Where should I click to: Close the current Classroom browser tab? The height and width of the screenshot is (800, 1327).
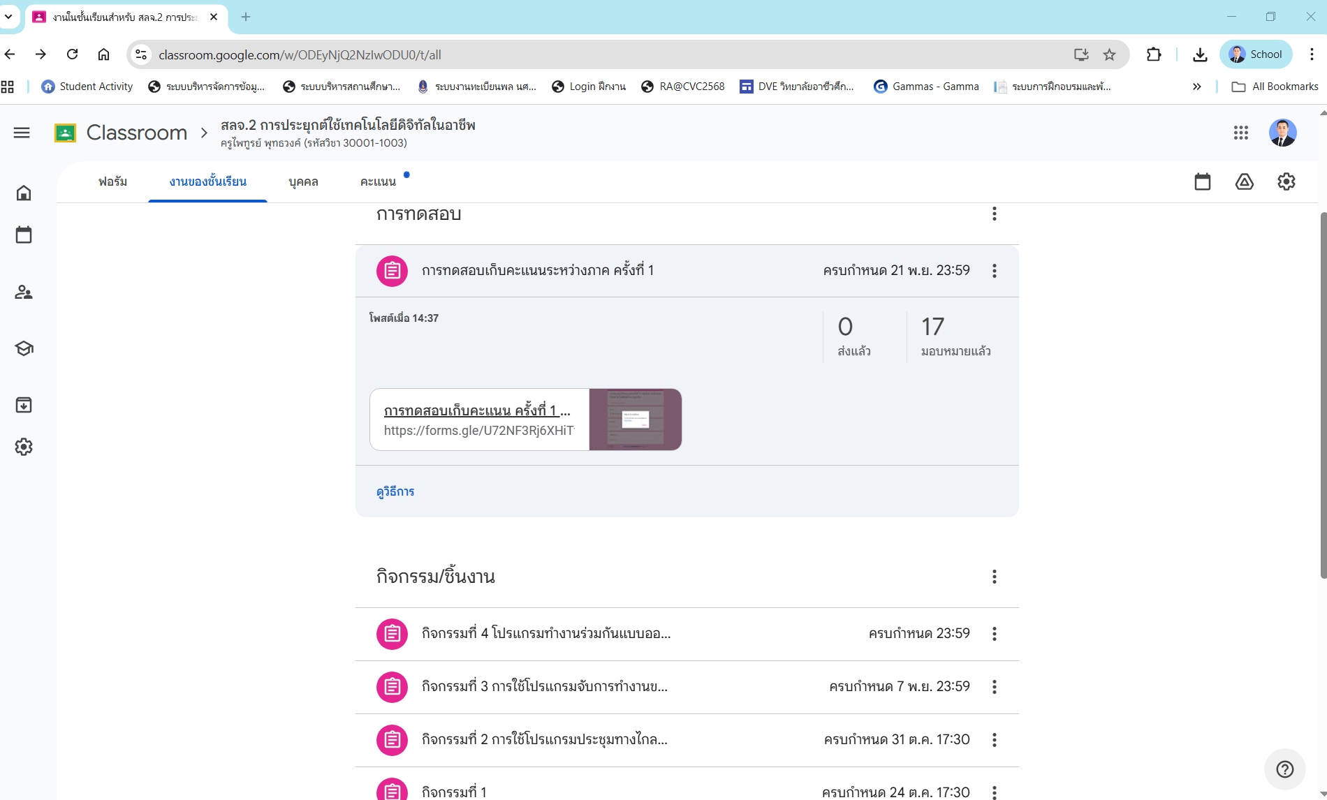pyautogui.click(x=214, y=17)
